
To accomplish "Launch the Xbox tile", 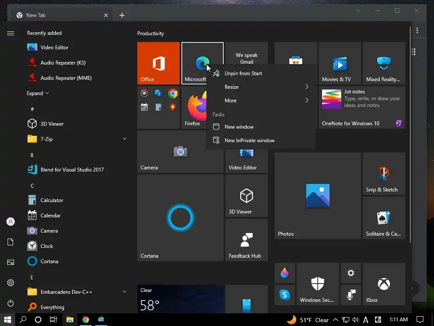I will (x=384, y=284).
